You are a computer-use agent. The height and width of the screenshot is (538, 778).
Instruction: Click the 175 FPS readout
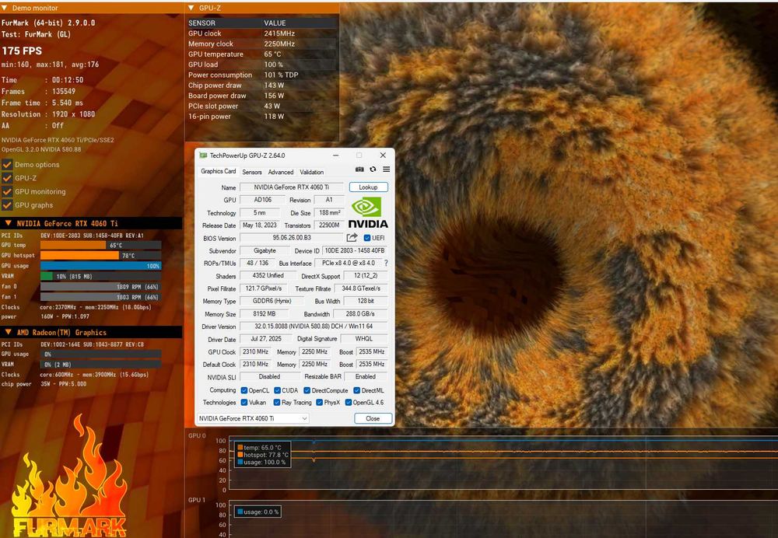tap(22, 51)
